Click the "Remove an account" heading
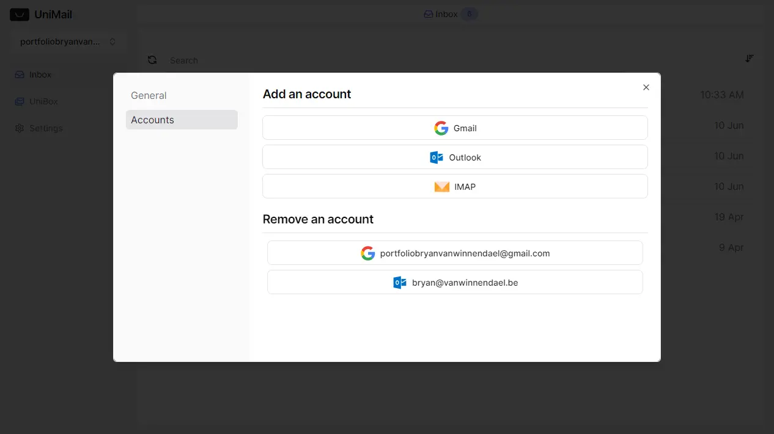The height and width of the screenshot is (434, 774). [318, 219]
